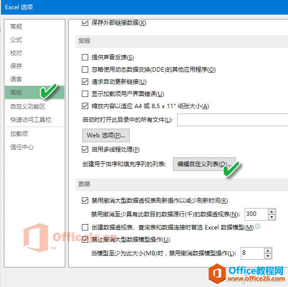Toggle 提供声音反馈 checkbox
The image size is (288, 287).
85,57
